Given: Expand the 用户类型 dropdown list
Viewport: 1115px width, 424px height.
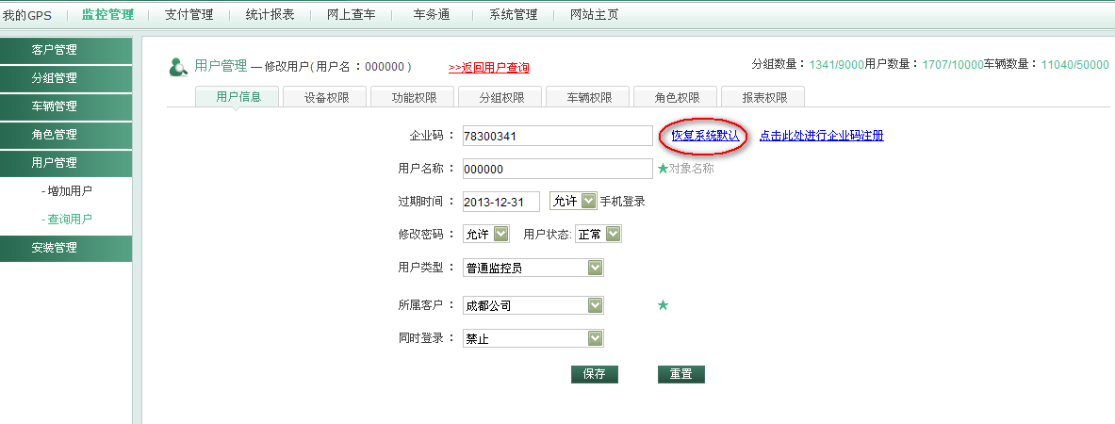Looking at the screenshot, I should coord(533,268).
